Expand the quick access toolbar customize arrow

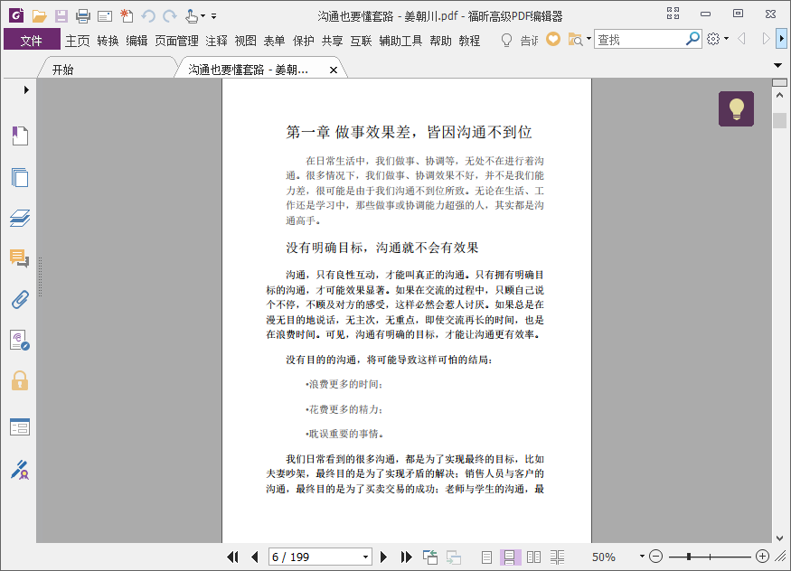(214, 16)
